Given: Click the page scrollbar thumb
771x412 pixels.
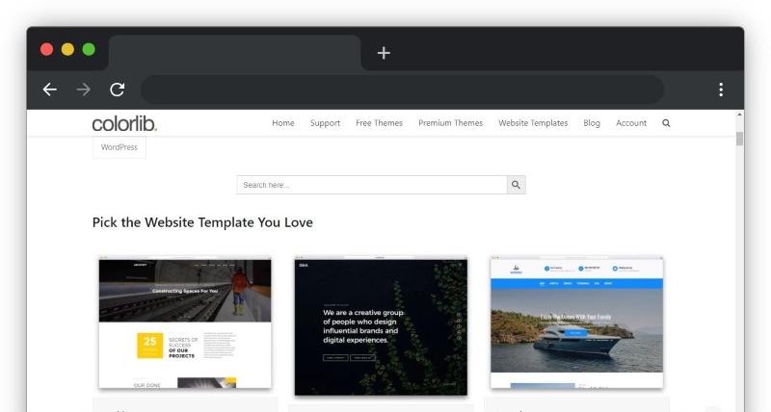Looking at the screenshot, I should [739, 139].
